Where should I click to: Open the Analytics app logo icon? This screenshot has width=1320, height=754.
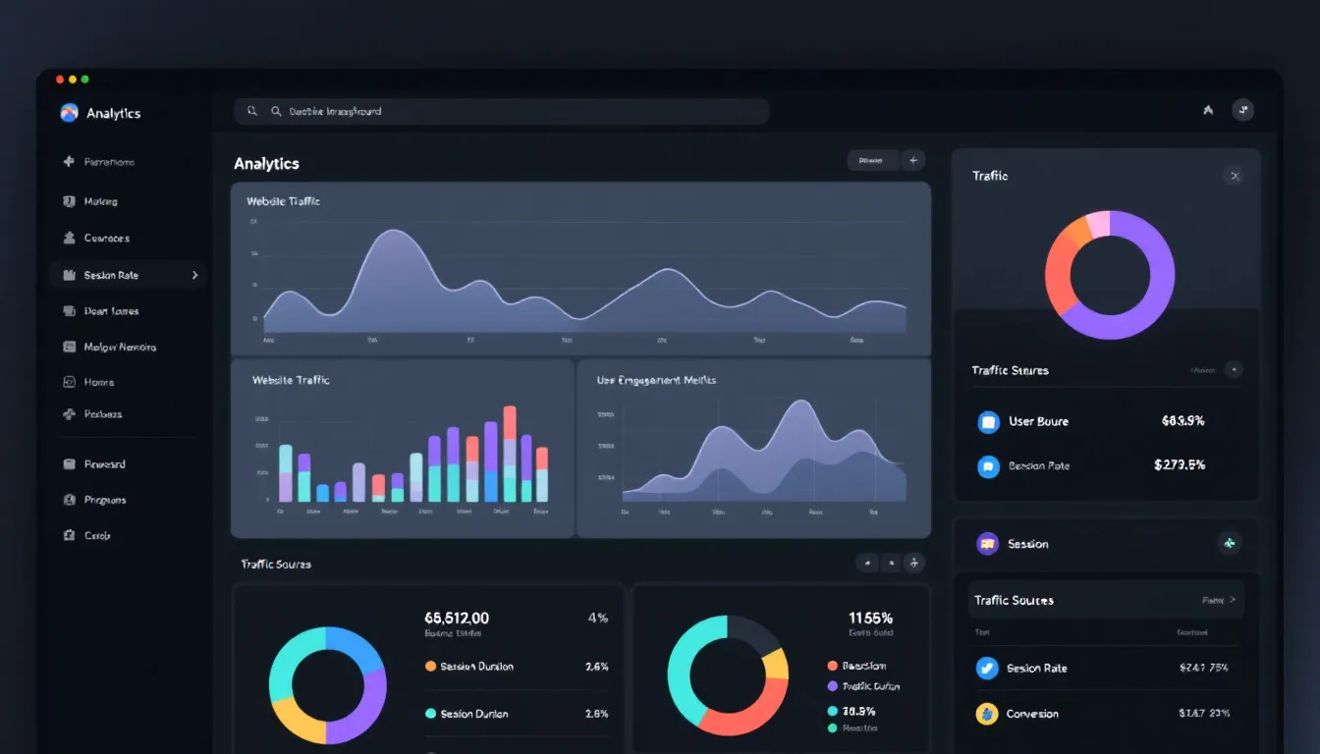69,112
